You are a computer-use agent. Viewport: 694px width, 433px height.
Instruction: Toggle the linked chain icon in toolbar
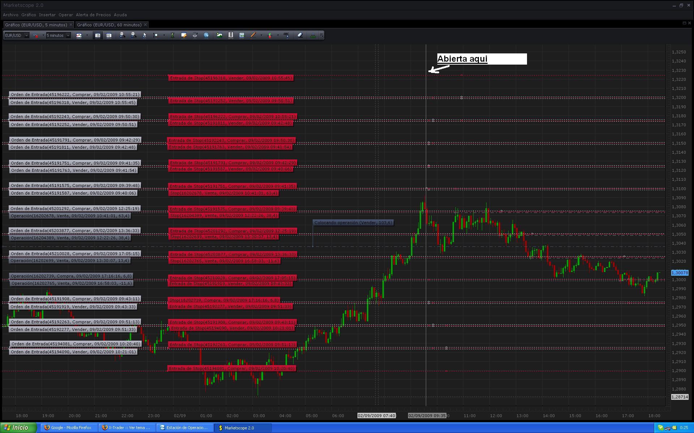35,35
